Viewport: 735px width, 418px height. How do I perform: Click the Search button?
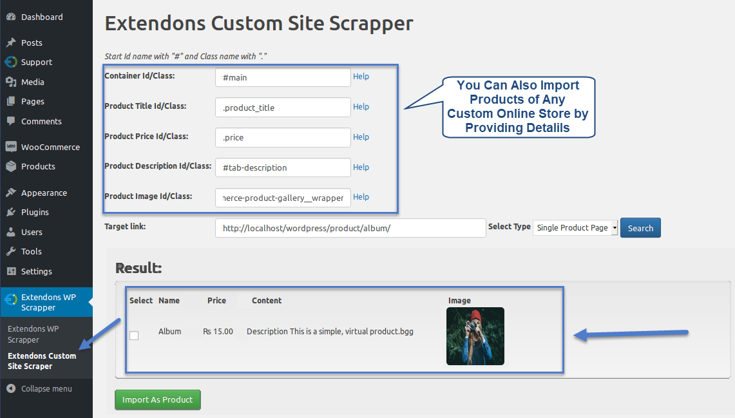640,228
